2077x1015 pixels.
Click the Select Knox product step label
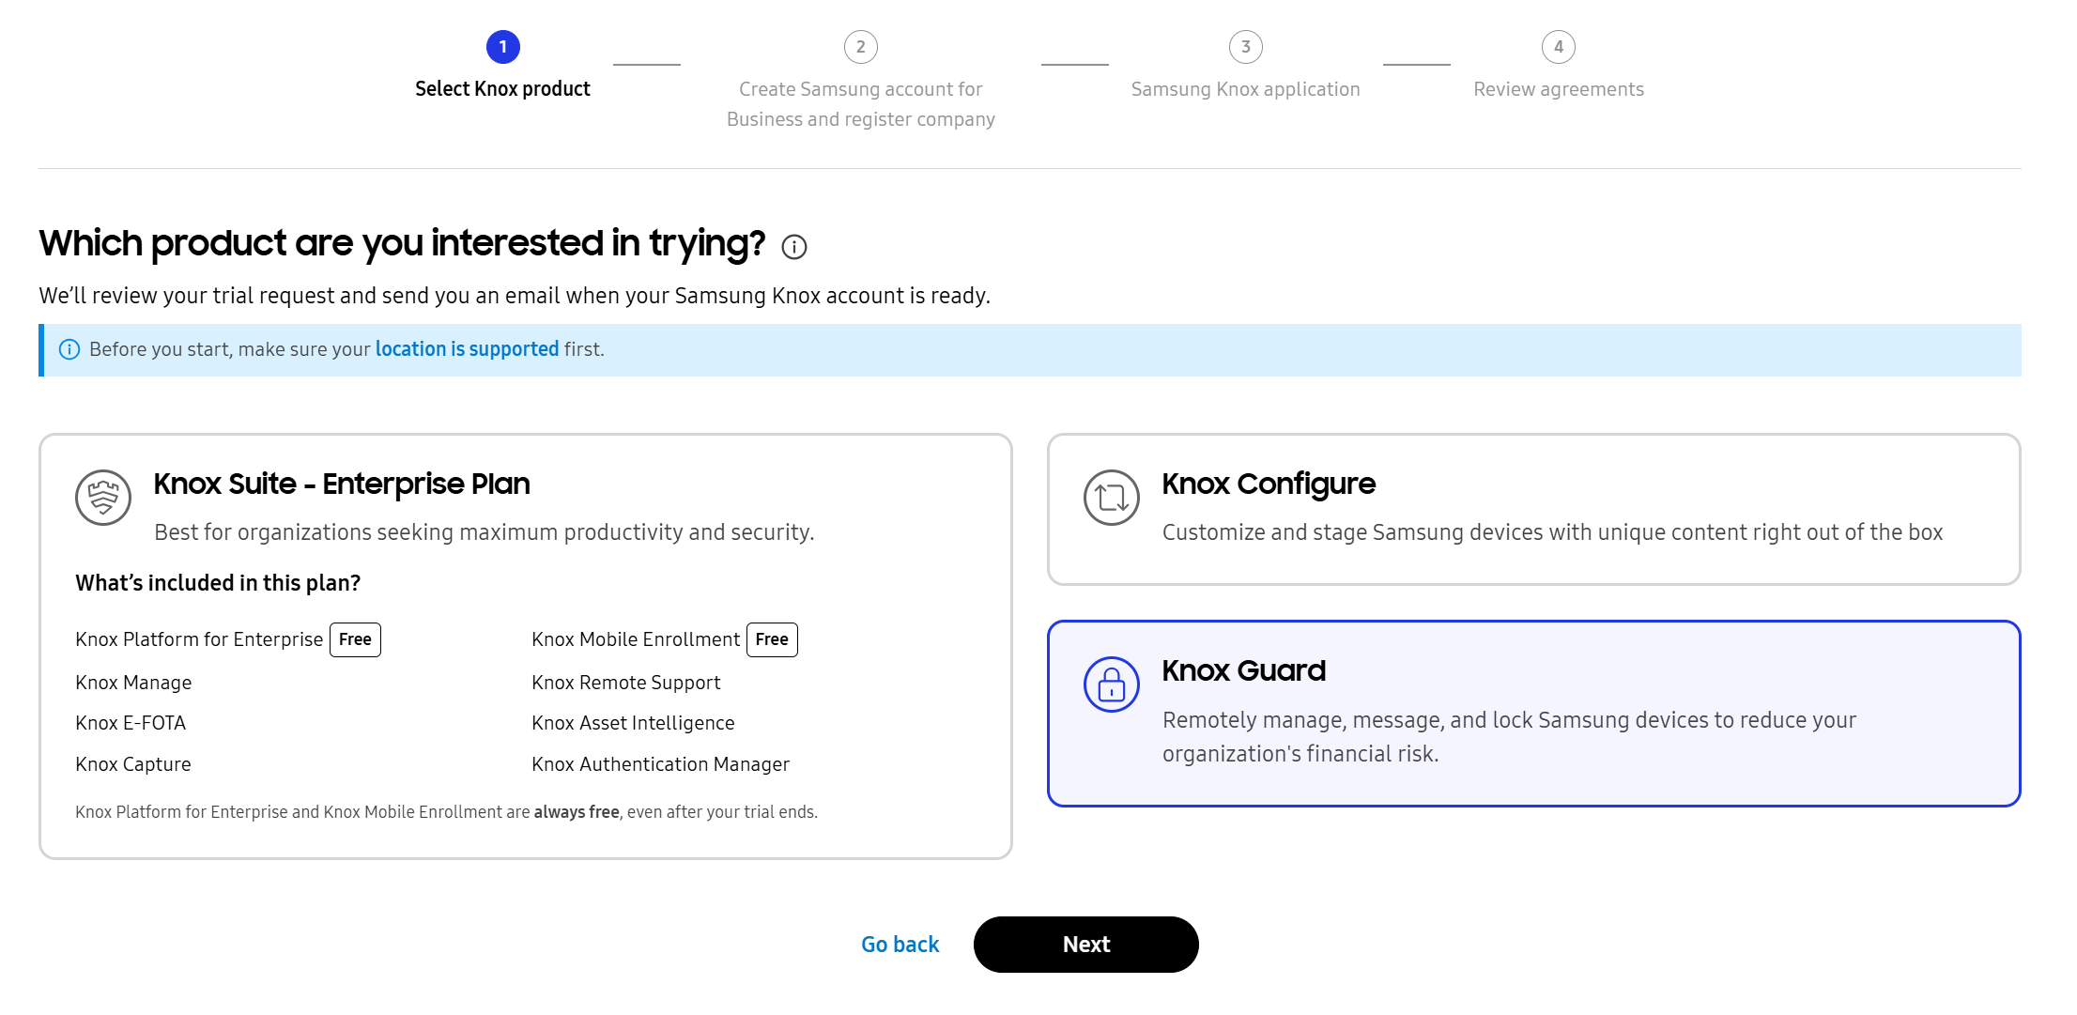[x=502, y=88]
